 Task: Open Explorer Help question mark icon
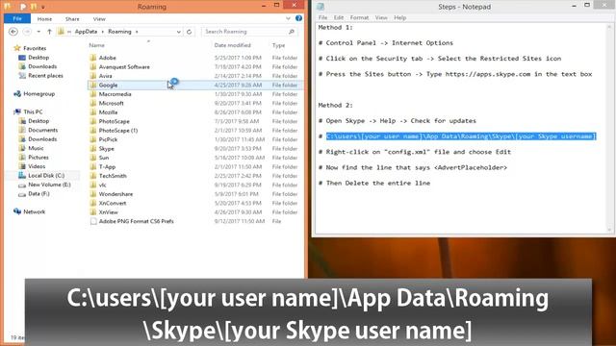pos(298,18)
